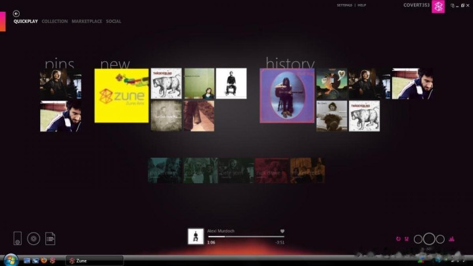Image resolution: width=473 pixels, height=266 pixels.
Task: Switch to the COLLECTION tab
Action: tap(55, 22)
